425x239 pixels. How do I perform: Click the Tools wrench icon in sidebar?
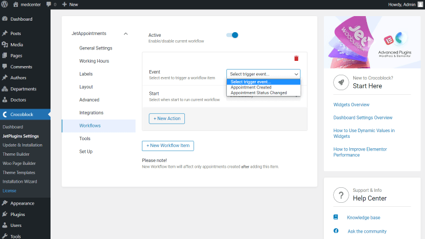(x=5, y=236)
